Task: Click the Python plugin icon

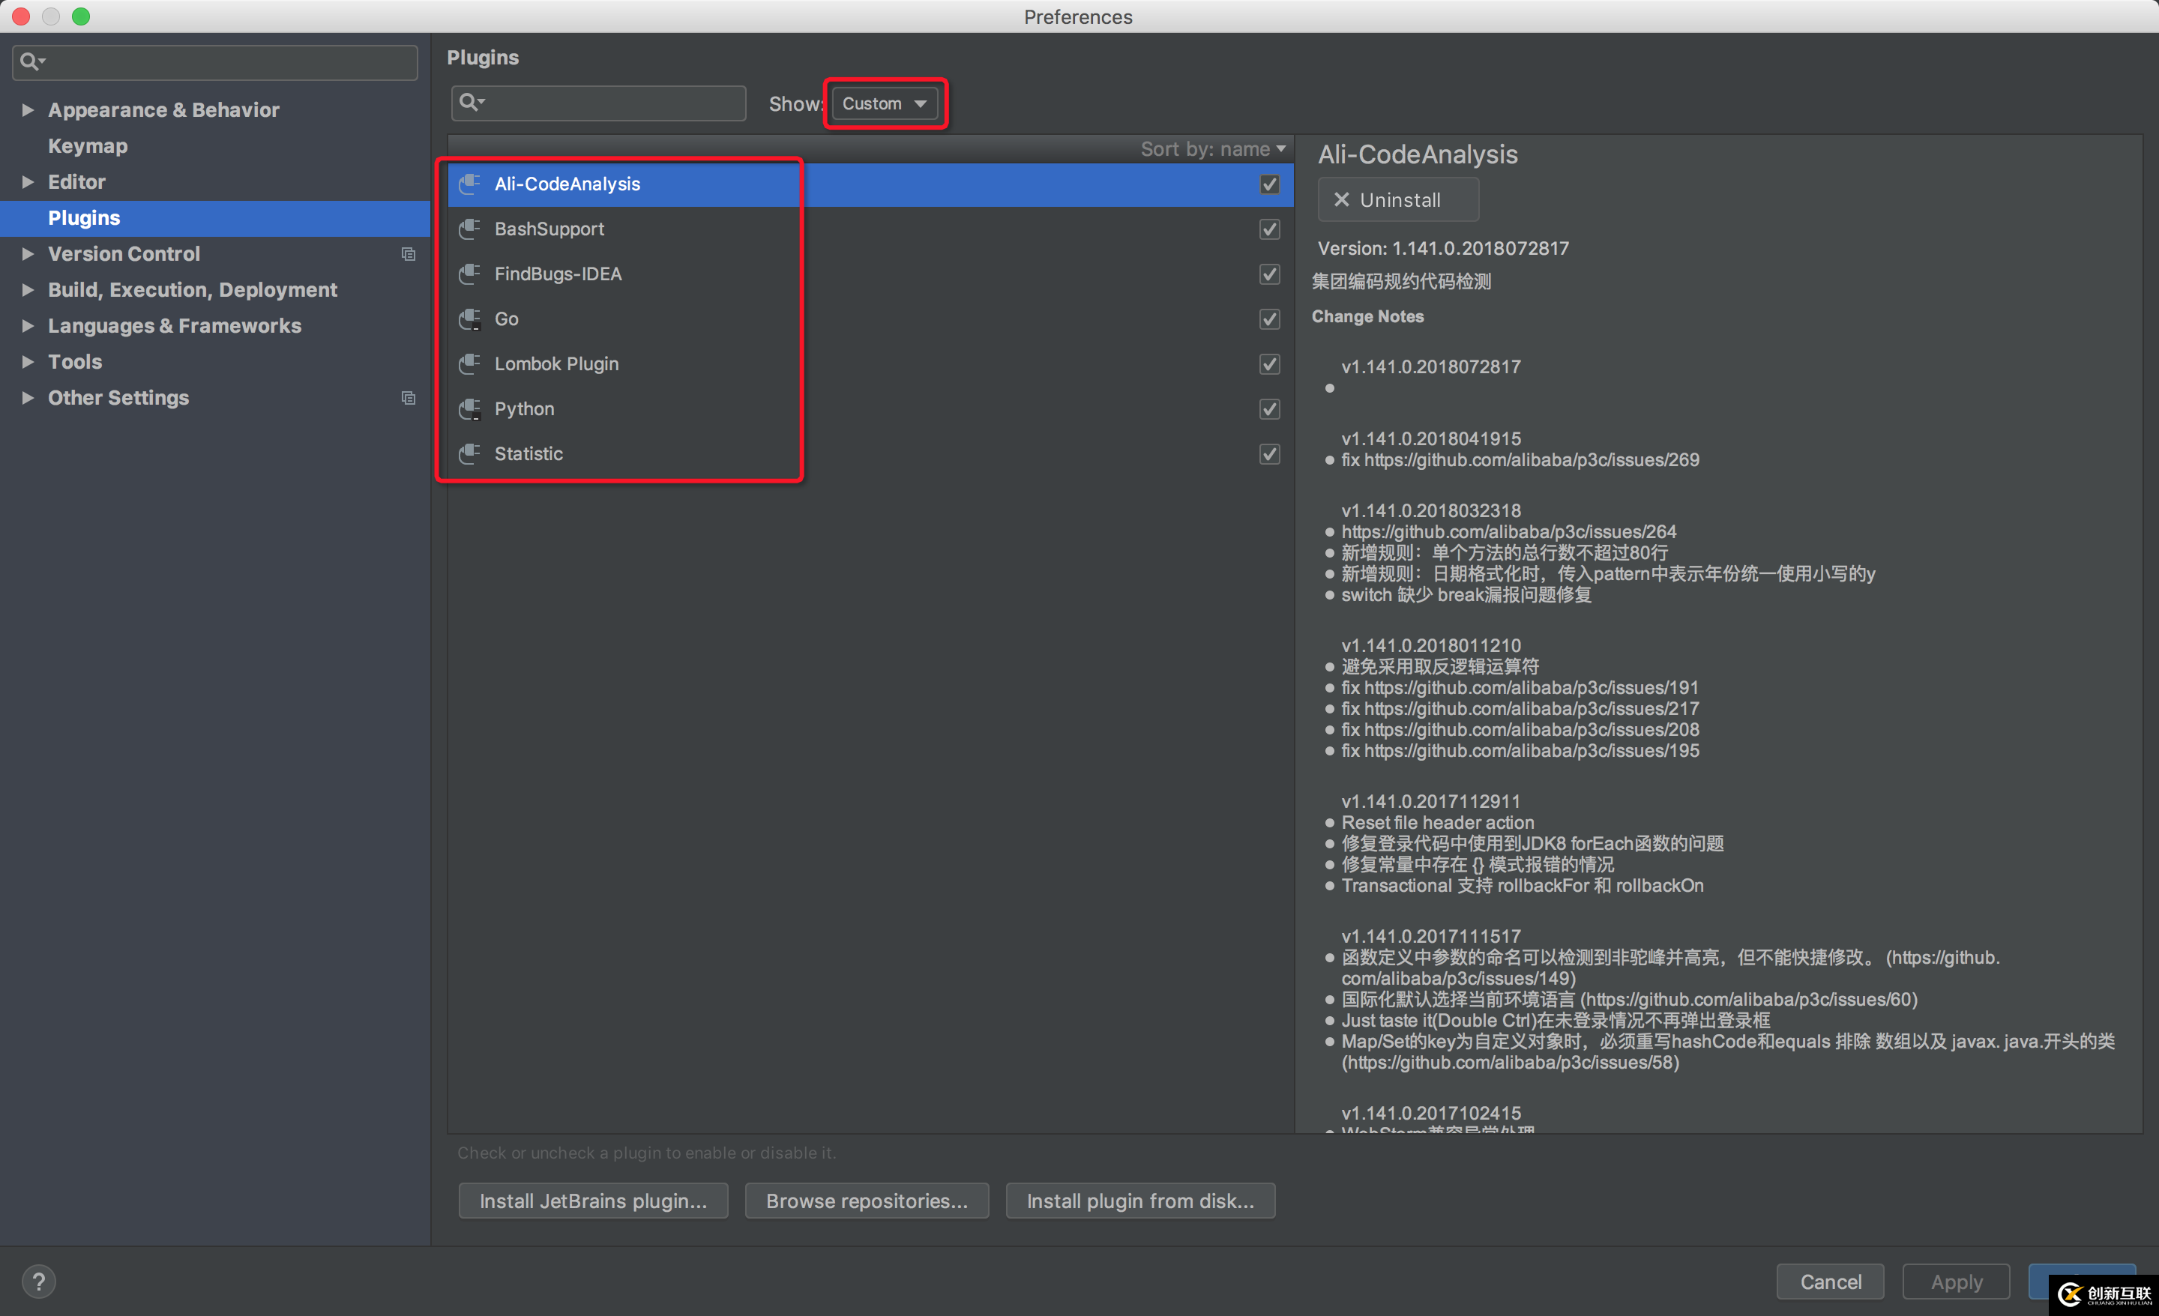Action: [470, 408]
